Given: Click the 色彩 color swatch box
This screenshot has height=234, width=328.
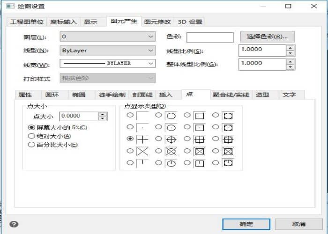Looking at the screenshot, I should 210,37.
